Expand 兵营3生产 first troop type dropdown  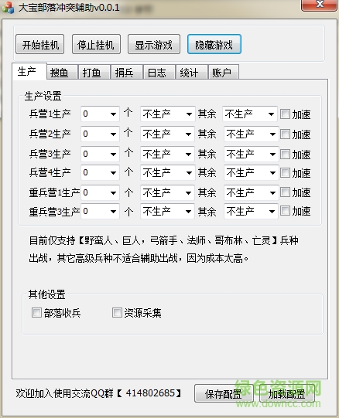168,154
